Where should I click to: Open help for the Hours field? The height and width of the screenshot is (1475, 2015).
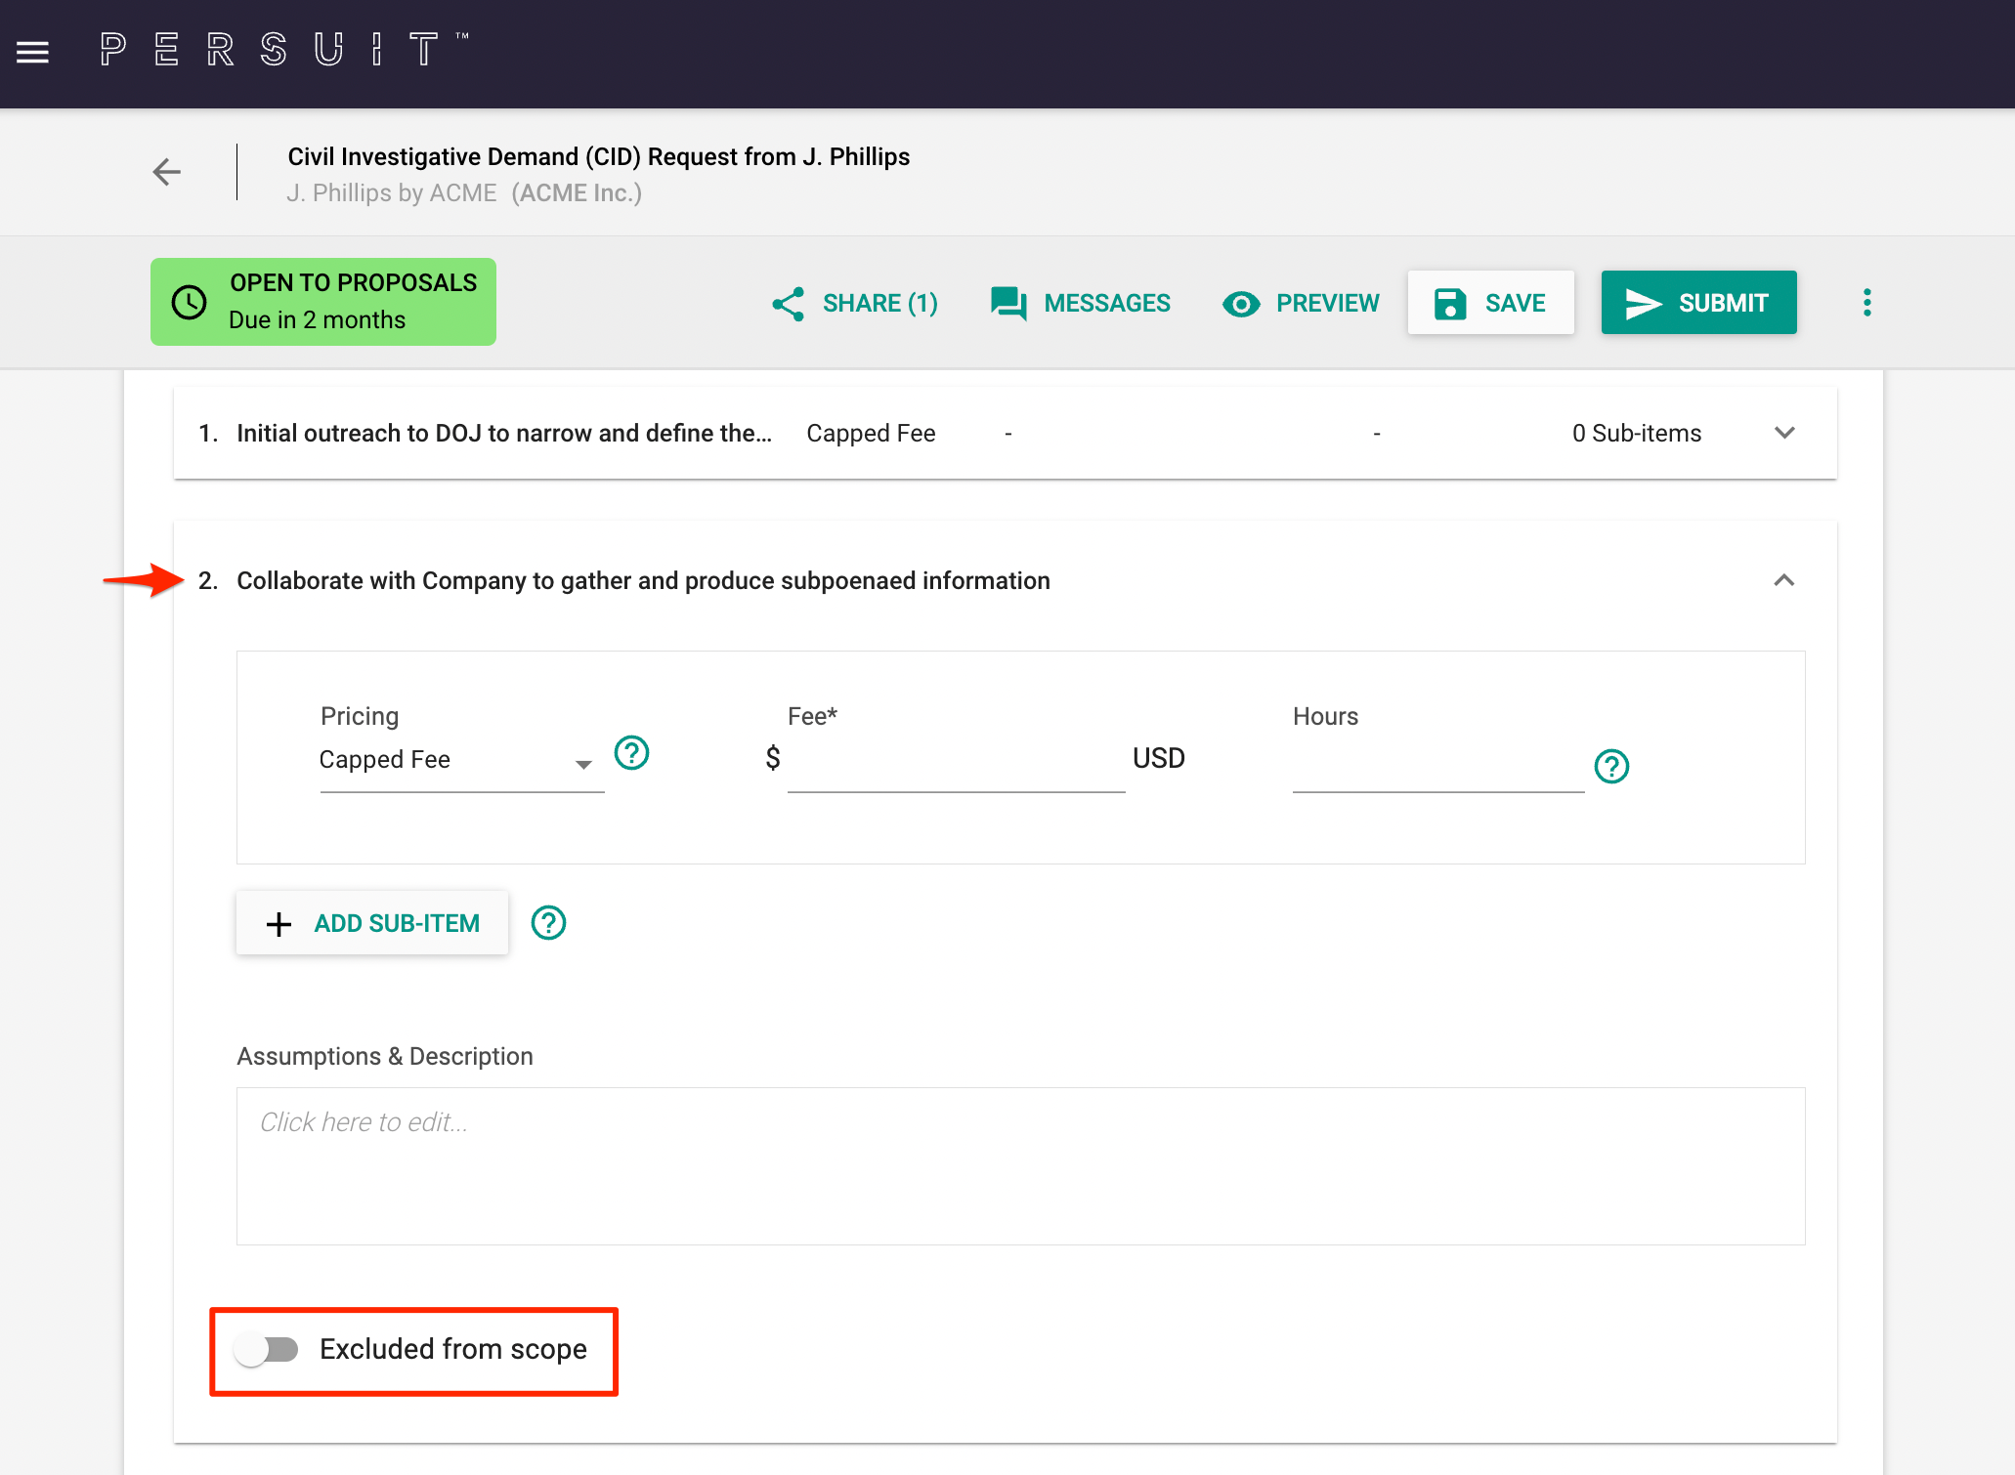(1610, 767)
